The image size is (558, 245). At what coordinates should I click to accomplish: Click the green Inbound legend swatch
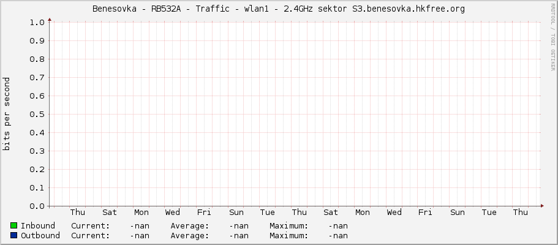[x=14, y=225]
